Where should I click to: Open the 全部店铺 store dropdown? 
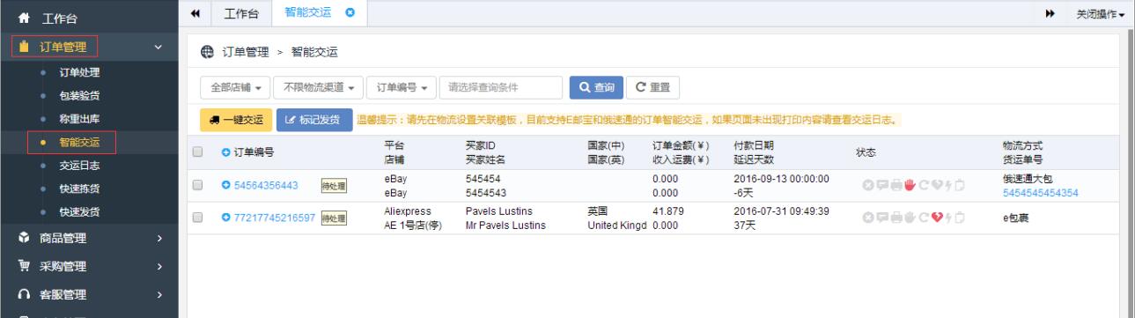235,87
